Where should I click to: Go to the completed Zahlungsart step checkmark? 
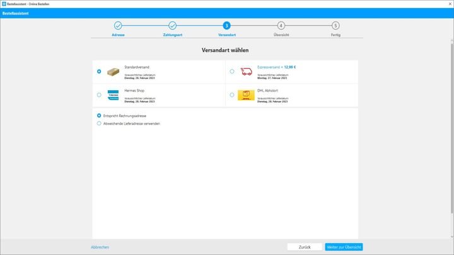tap(172, 26)
